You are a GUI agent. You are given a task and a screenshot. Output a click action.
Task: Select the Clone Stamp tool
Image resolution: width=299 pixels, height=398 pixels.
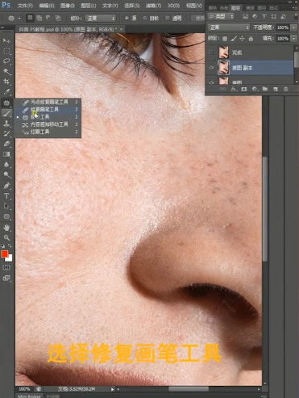click(x=6, y=124)
